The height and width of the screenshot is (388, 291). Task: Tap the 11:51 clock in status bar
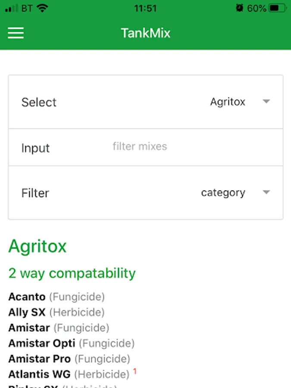(145, 8)
